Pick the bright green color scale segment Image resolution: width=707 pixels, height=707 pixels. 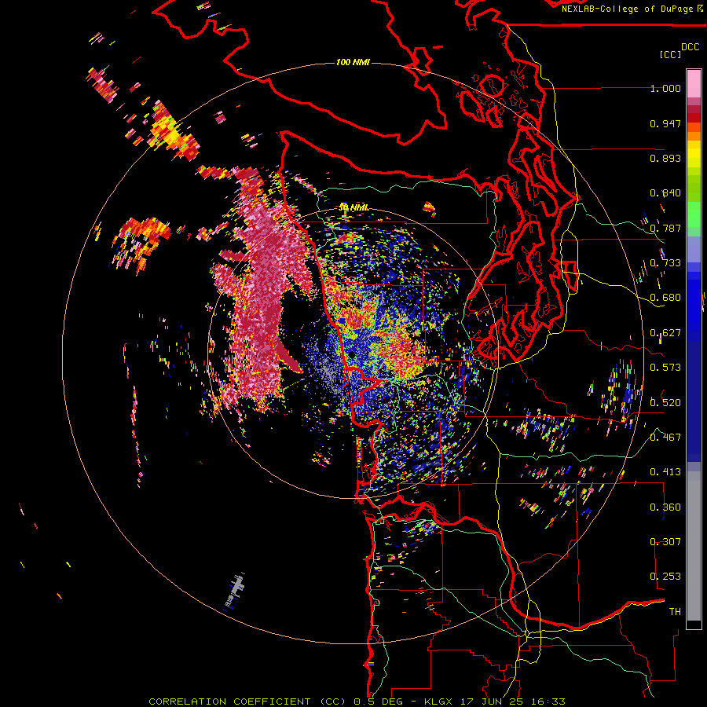tap(694, 214)
